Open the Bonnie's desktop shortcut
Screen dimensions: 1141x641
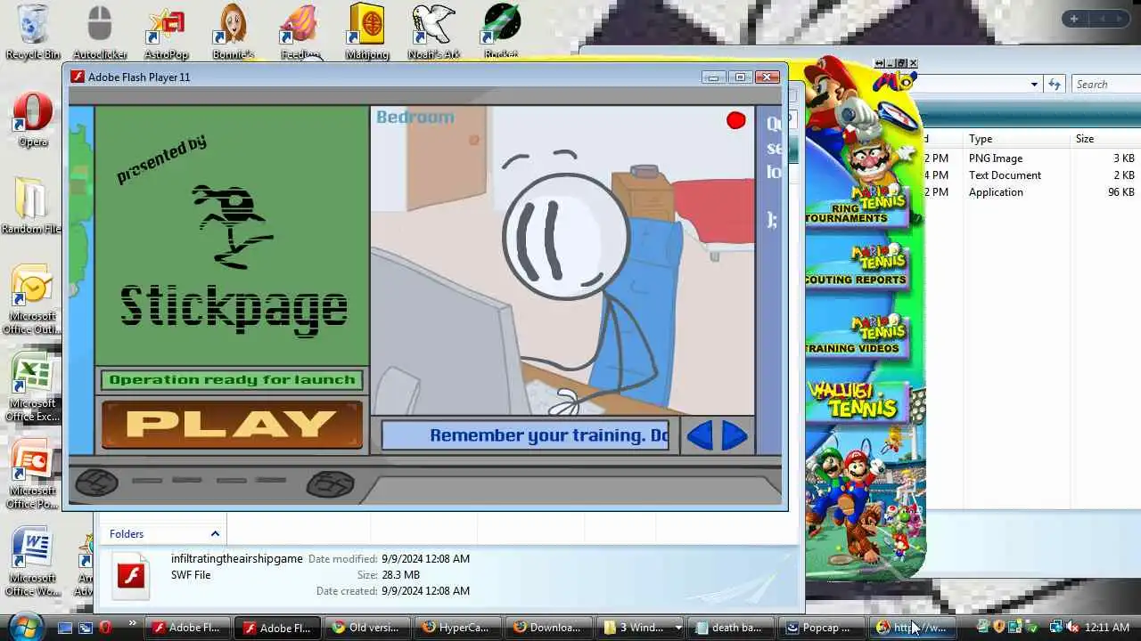point(233,29)
